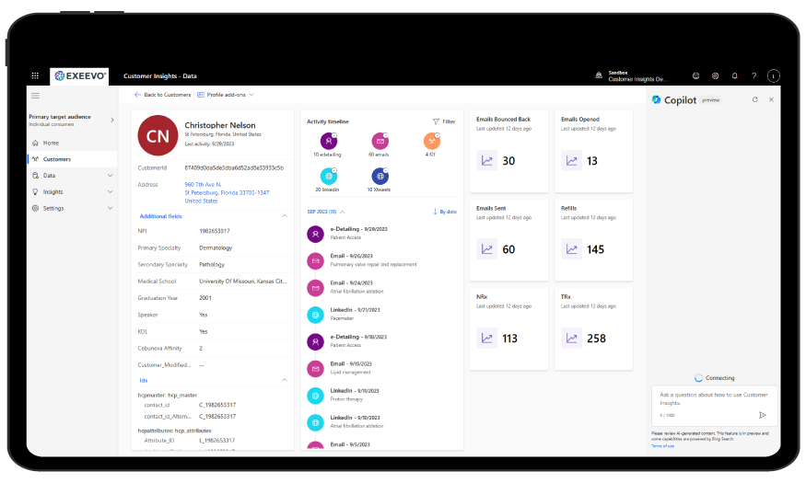
Task: Open the Settings sidebar item
Action: pyautogui.click(x=53, y=209)
